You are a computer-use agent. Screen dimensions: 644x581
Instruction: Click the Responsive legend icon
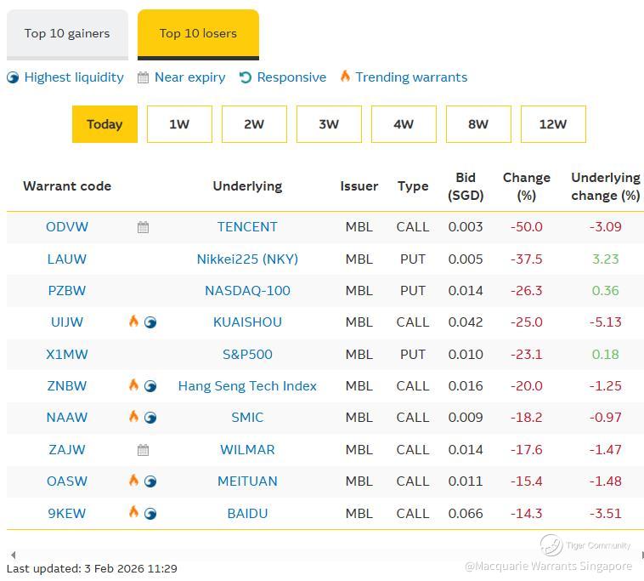point(246,77)
